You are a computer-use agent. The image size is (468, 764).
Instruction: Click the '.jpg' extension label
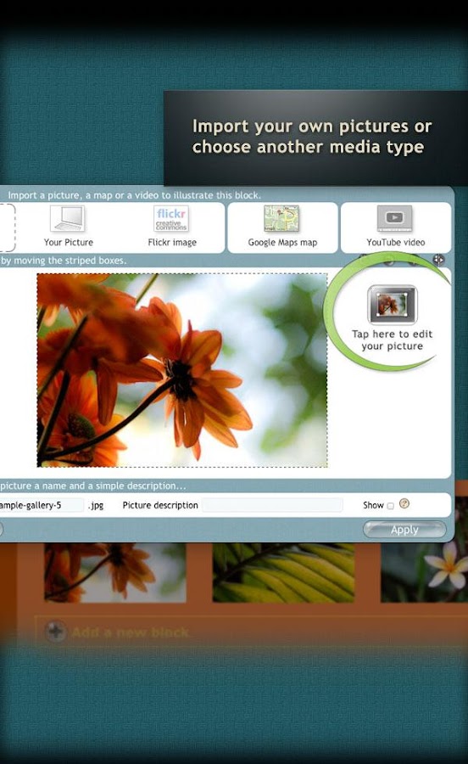[x=97, y=505]
